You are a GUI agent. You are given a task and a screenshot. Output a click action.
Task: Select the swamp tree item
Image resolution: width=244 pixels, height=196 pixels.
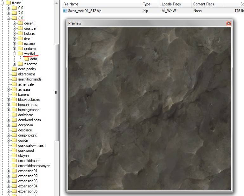(x=30, y=44)
